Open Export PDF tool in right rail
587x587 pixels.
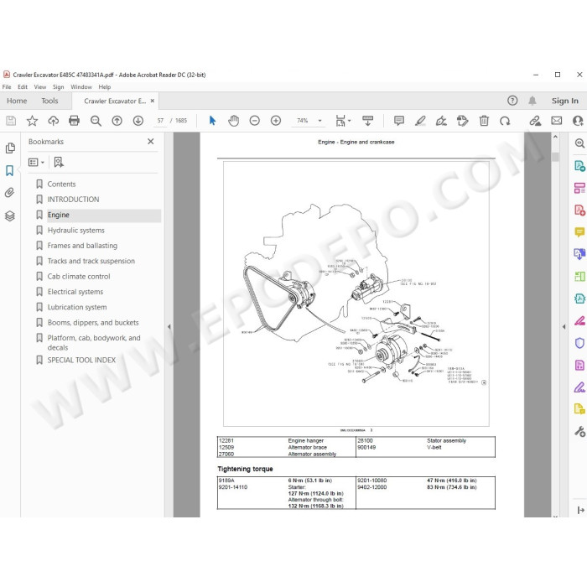coord(579,165)
